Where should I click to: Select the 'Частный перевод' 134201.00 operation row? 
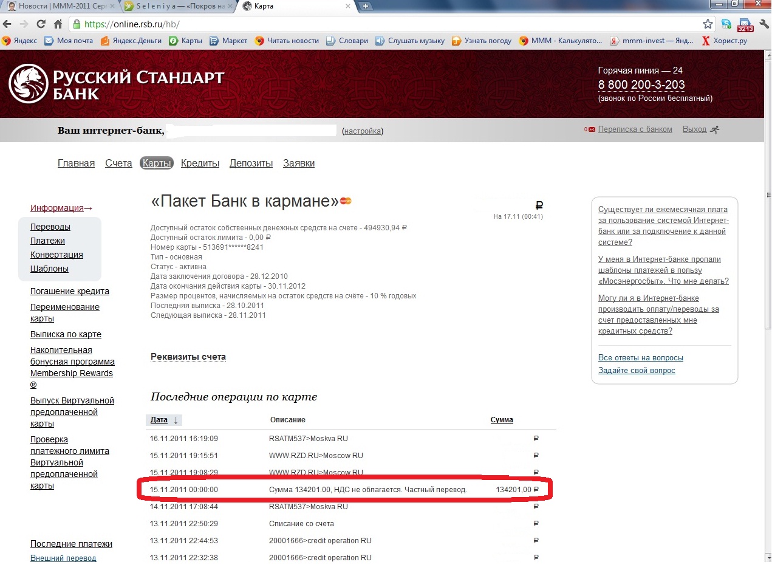344,490
